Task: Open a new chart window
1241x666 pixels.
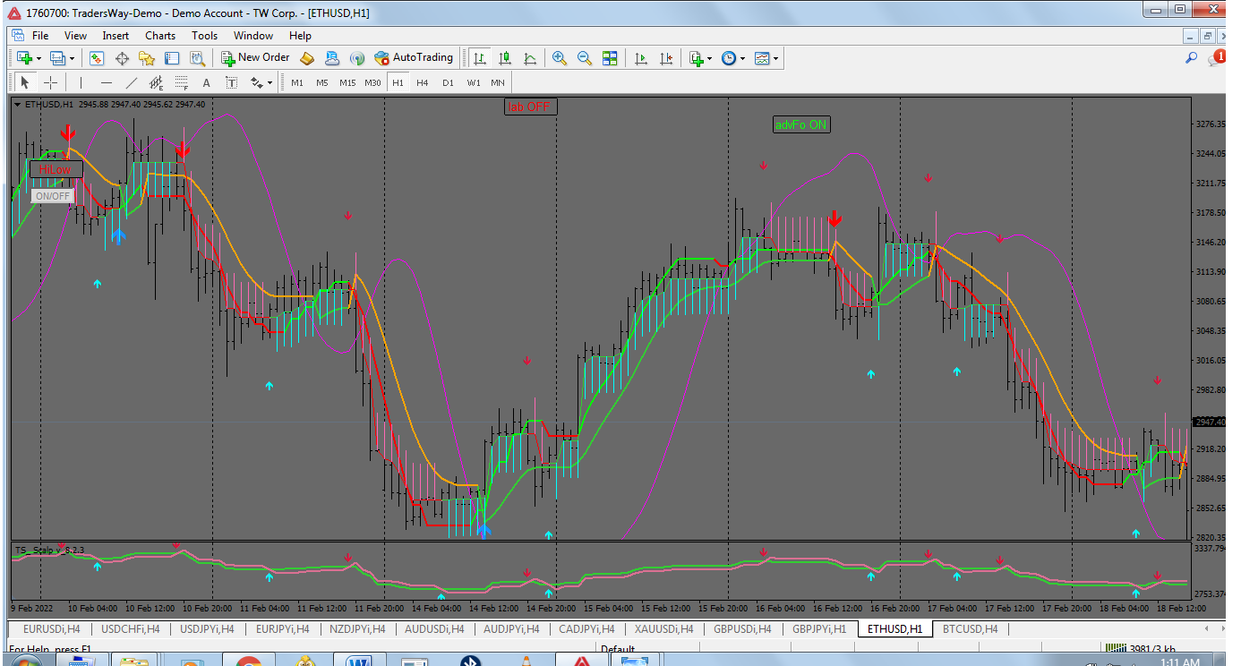Action: pyautogui.click(x=23, y=58)
